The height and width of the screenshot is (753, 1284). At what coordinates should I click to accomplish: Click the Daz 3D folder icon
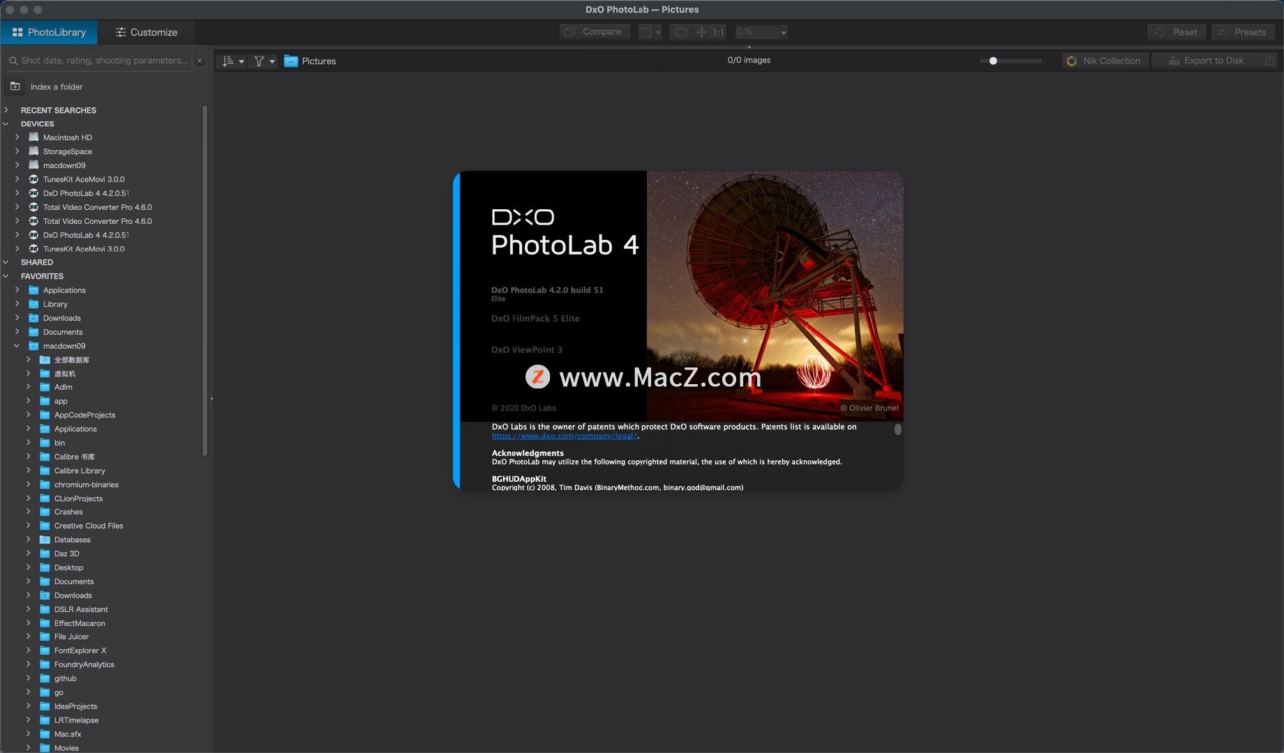coord(45,554)
